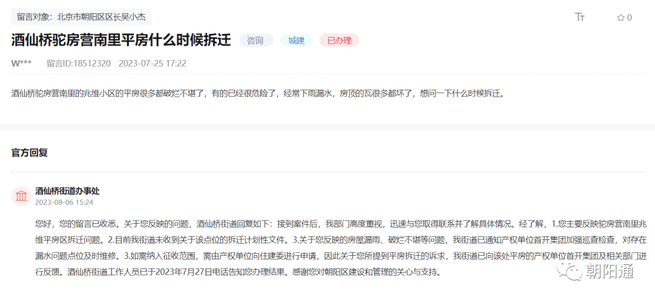Click the 官方回复 section heading

[x=29, y=152]
